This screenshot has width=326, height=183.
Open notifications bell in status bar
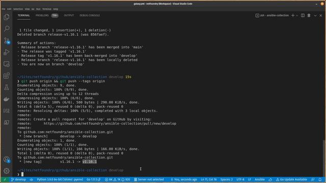pyautogui.click(x=320, y=179)
